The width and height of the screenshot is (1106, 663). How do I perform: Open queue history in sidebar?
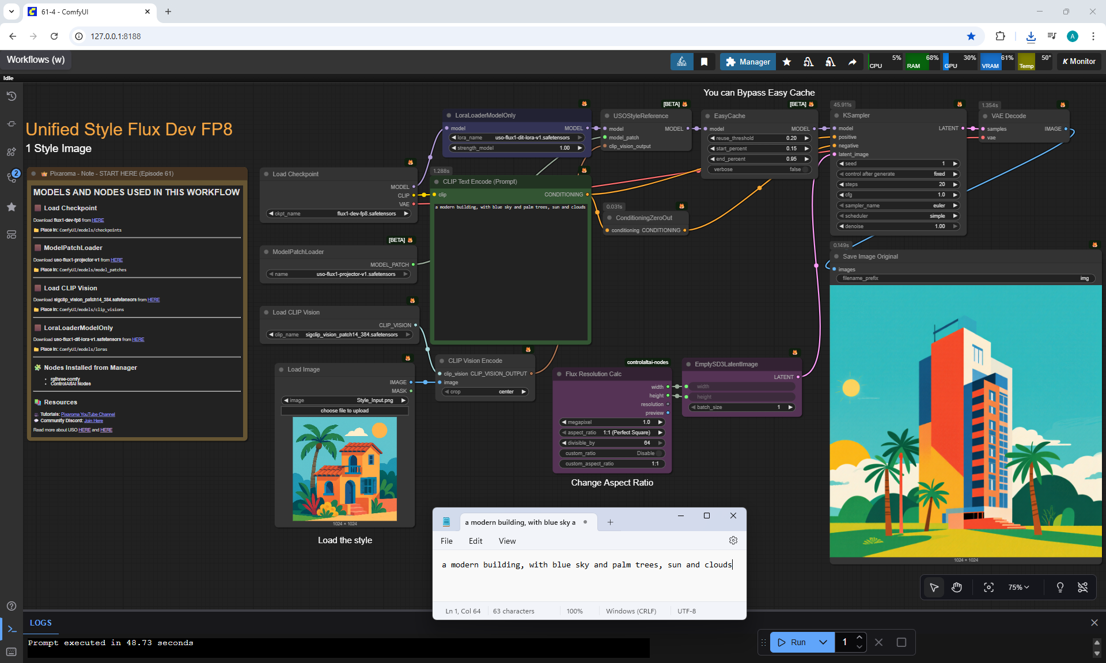tap(12, 96)
